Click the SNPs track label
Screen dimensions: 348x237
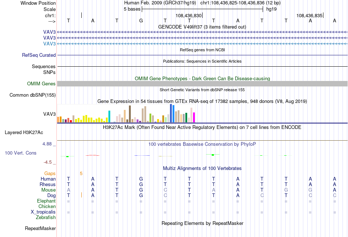click(x=49, y=72)
